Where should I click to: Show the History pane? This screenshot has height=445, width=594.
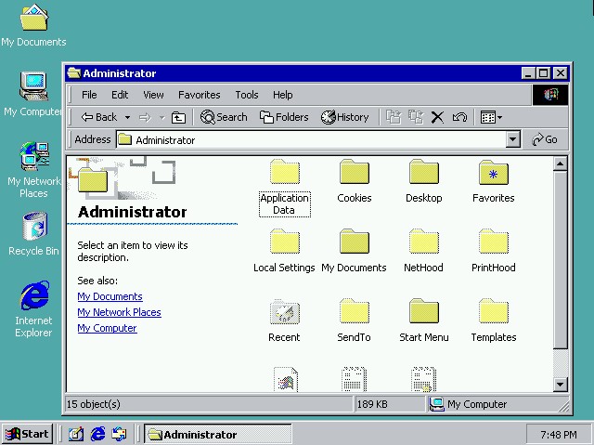tap(344, 117)
